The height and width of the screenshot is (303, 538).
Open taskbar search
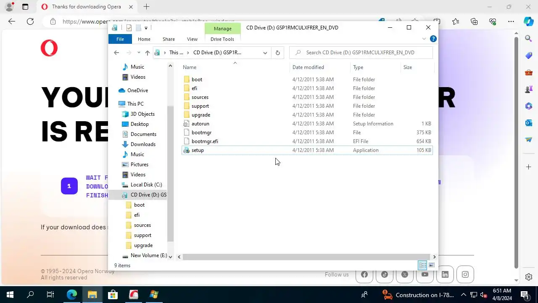(x=30, y=295)
